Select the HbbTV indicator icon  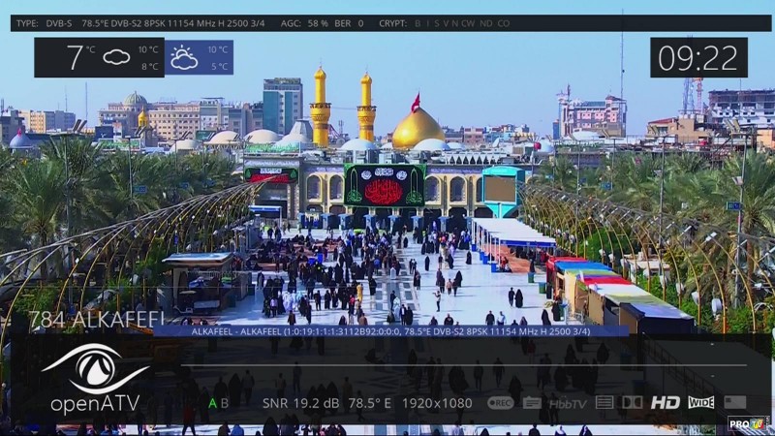568,403
